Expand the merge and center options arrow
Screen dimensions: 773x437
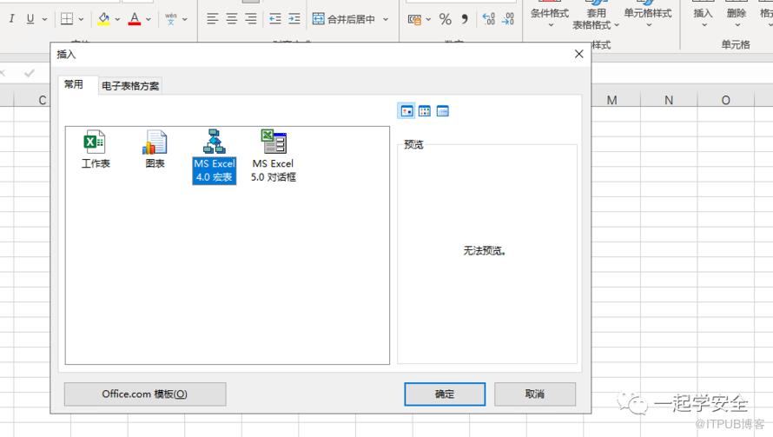(x=386, y=19)
